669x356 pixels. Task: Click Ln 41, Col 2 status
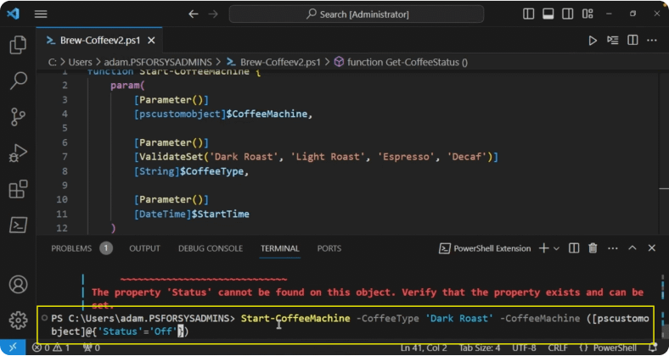(423, 348)
